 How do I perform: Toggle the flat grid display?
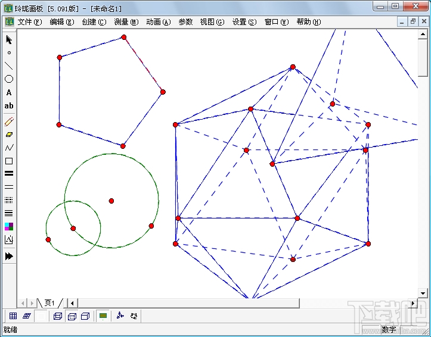coord(13,316)
